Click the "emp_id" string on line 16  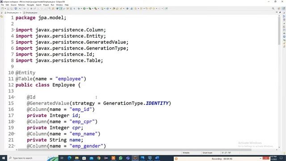tap(80, 110)
